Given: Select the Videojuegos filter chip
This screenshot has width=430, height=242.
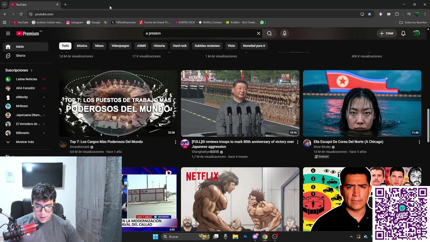Looking at the screenshot, I should [120, 46].
